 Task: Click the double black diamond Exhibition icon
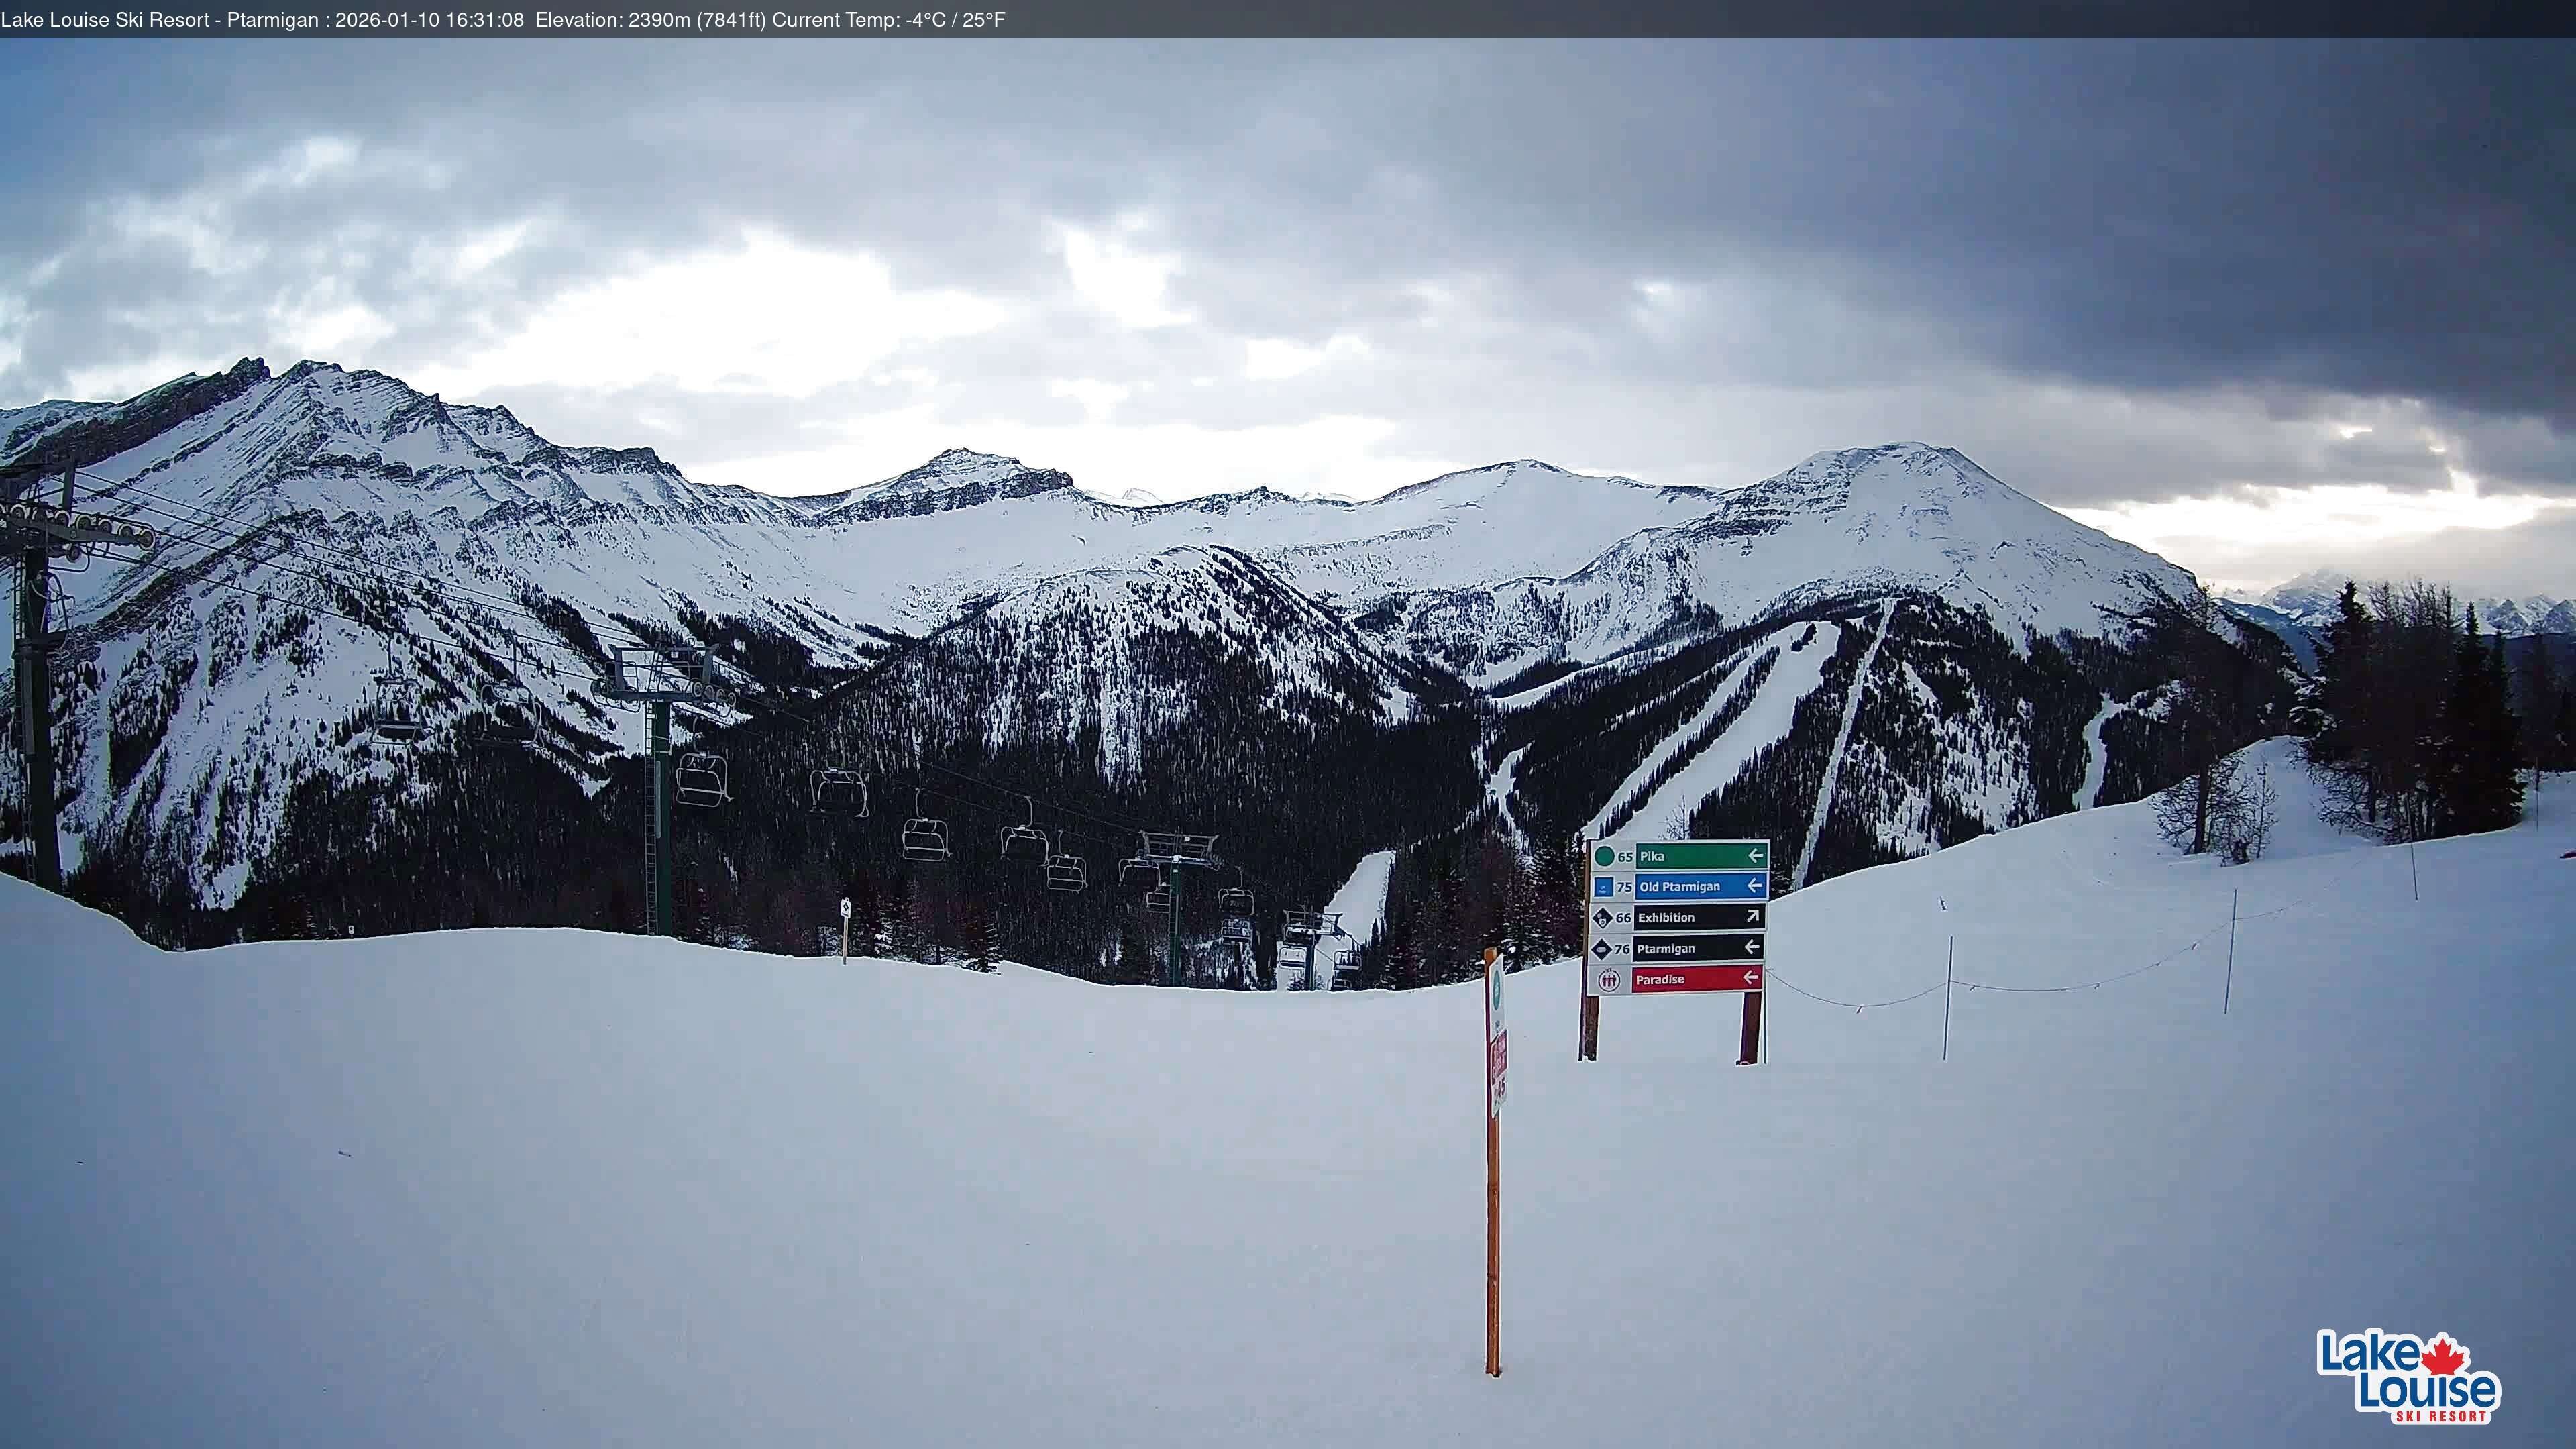[x=1603, y=919]
